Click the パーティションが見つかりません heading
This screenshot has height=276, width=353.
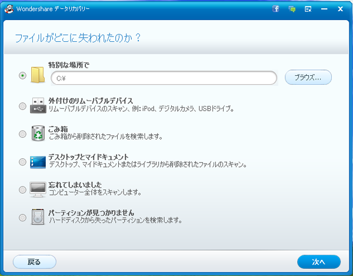click(91, 213)
